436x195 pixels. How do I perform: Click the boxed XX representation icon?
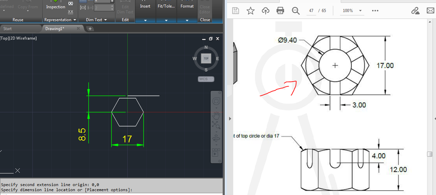71,3
